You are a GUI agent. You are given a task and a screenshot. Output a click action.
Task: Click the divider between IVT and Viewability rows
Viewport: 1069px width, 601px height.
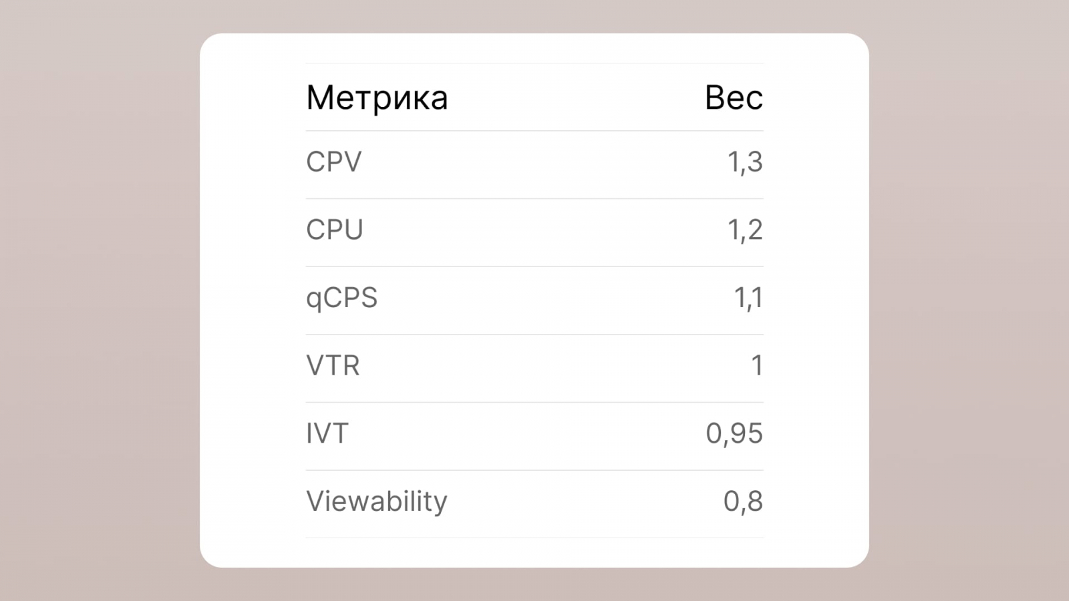pos(534,470)
